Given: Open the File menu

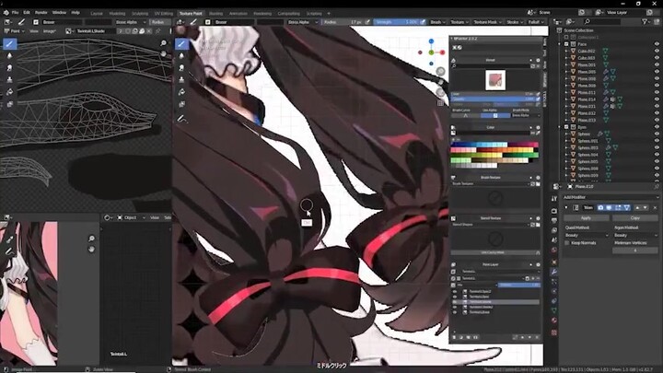Looking at the screenshot, I should (x=16, y=13).
